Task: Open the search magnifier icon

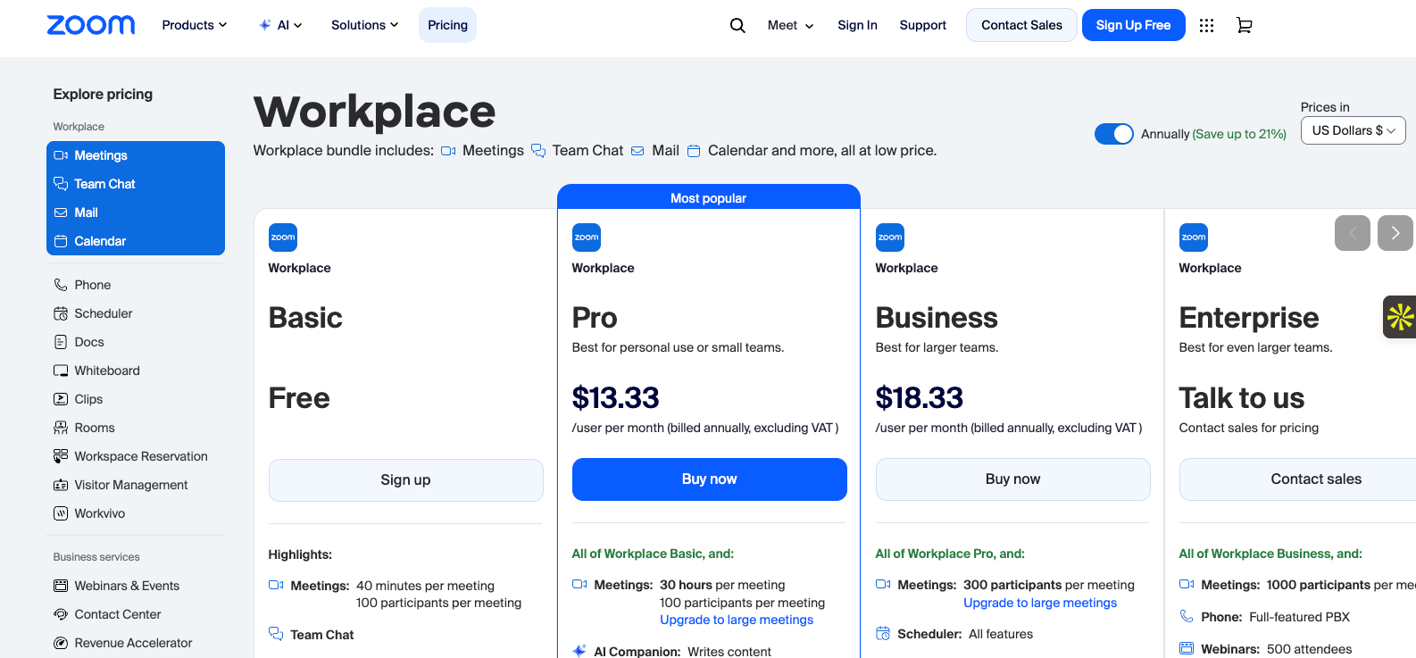Action: pyautogui.click(x=737, y=25)
